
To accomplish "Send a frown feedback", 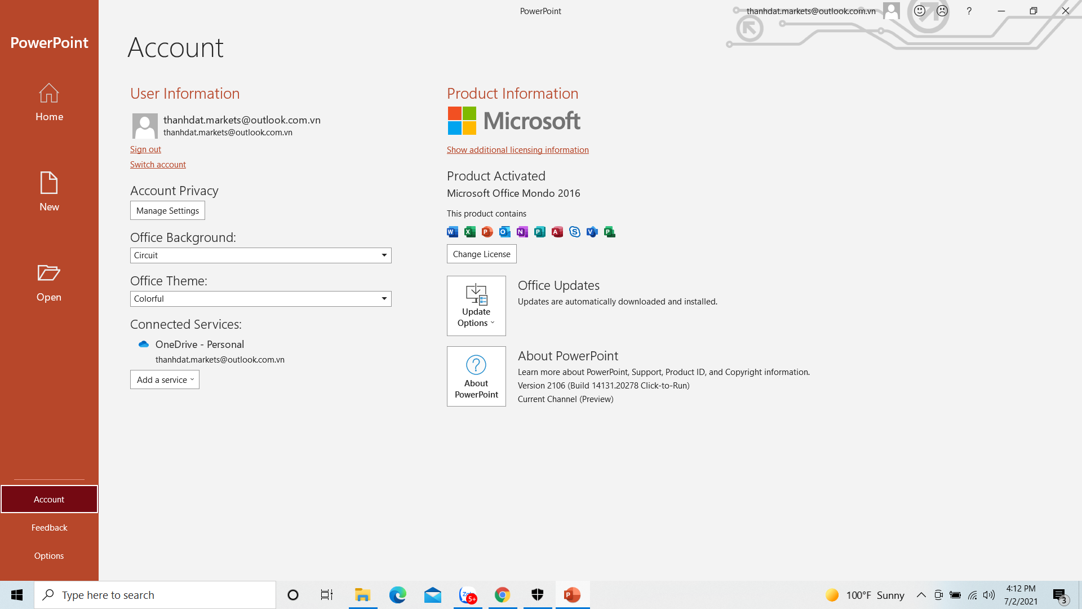I will 942,11.
